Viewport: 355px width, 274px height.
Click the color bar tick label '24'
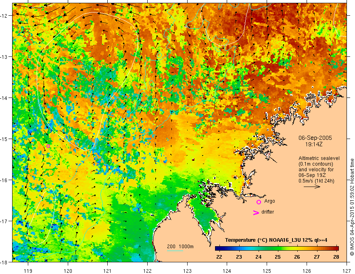pos(258,257)
